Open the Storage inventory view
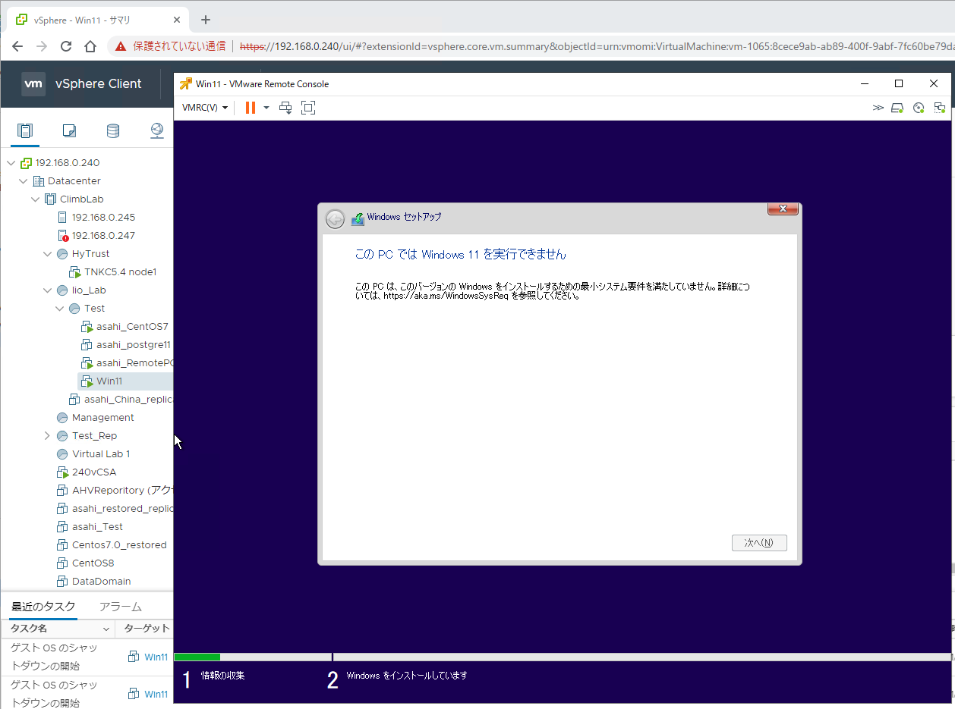The height and width of the screenshot is (709, 955). [113, 131]
